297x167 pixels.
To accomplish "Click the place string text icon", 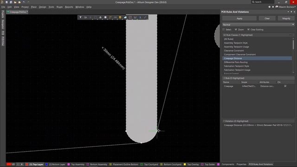I will pos(140,18).
